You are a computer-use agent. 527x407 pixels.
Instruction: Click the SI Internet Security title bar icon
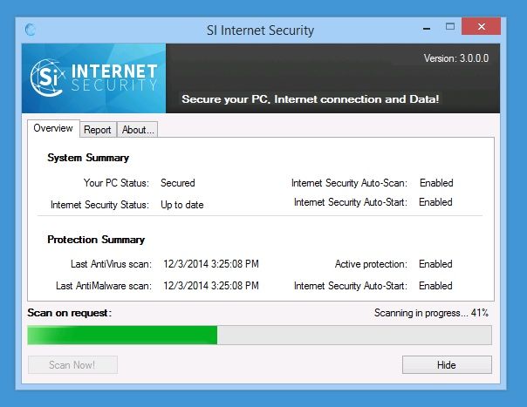click(x=31, y=30)
